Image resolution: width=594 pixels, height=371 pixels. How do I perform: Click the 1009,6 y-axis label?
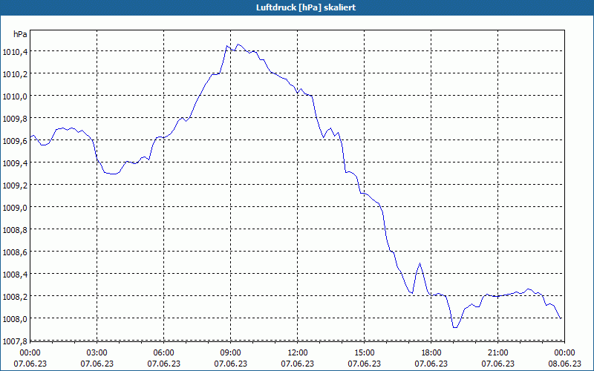click(x=15, y=141)
